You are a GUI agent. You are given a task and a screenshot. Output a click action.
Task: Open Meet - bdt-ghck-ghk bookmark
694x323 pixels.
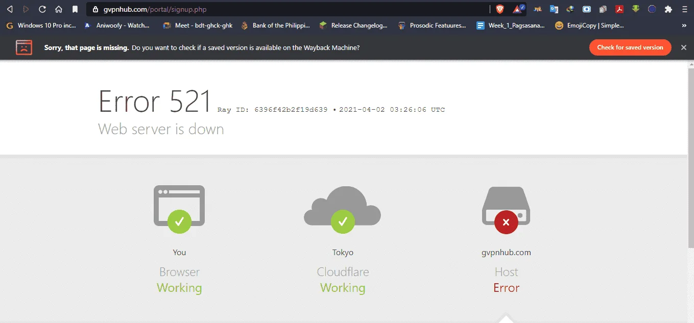[197, 25]
